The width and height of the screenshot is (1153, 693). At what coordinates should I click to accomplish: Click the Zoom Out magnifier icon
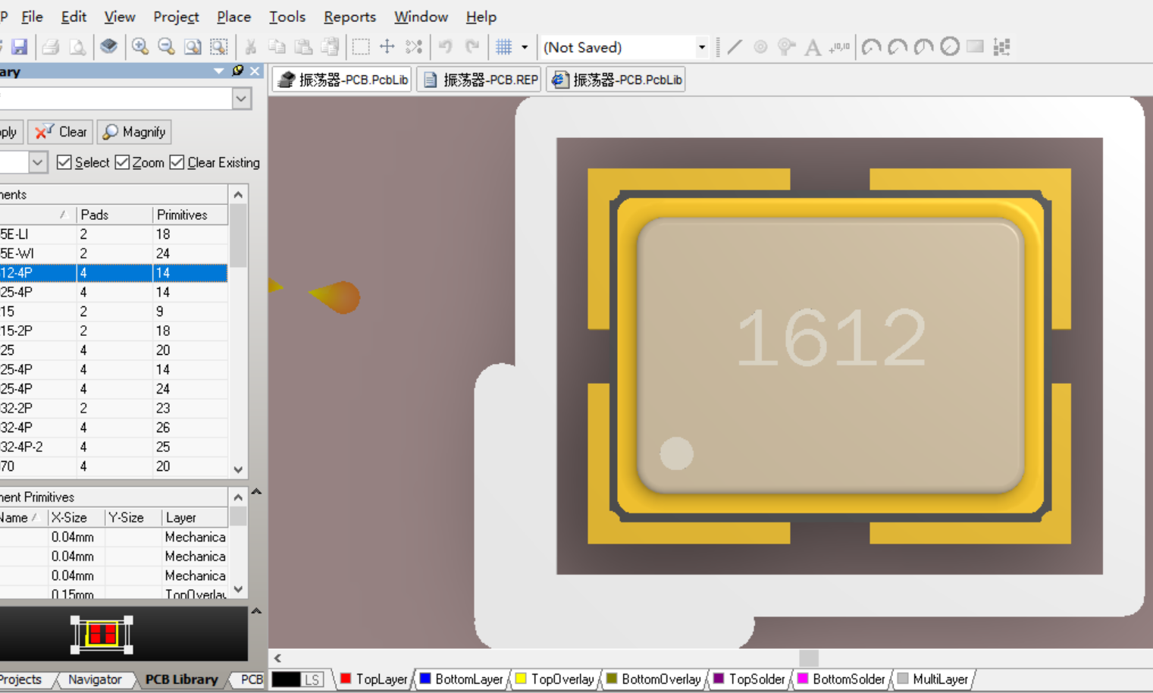pos(166,47)
